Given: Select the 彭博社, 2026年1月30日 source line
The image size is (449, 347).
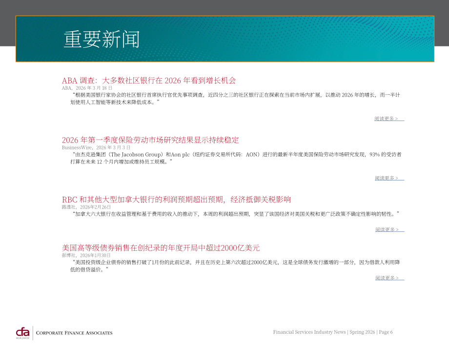Looking at the screenshot, I should (86, 255).
